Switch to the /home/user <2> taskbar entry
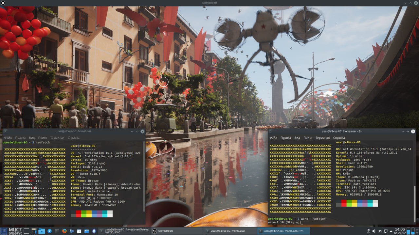The height and width of the screenshot is (235, 419). point(283,231)
